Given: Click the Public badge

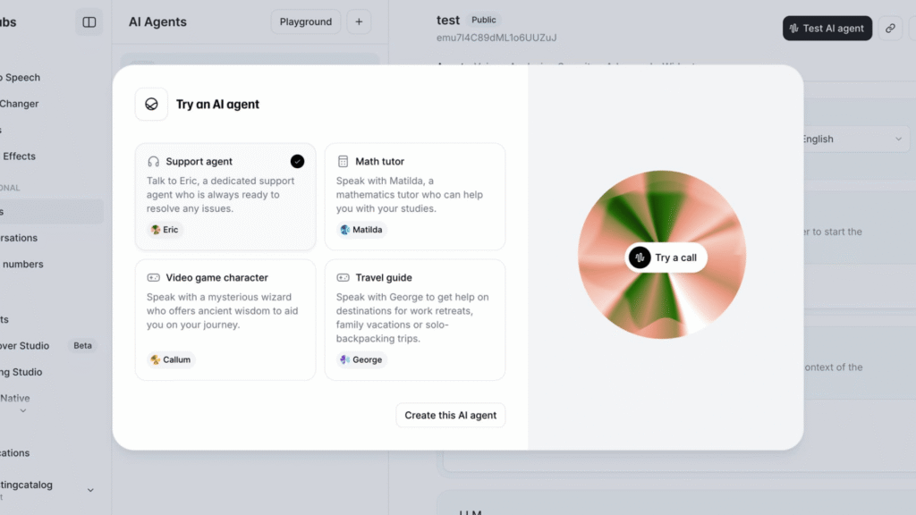Looking at the screenshot, I should tap(484, 20).
